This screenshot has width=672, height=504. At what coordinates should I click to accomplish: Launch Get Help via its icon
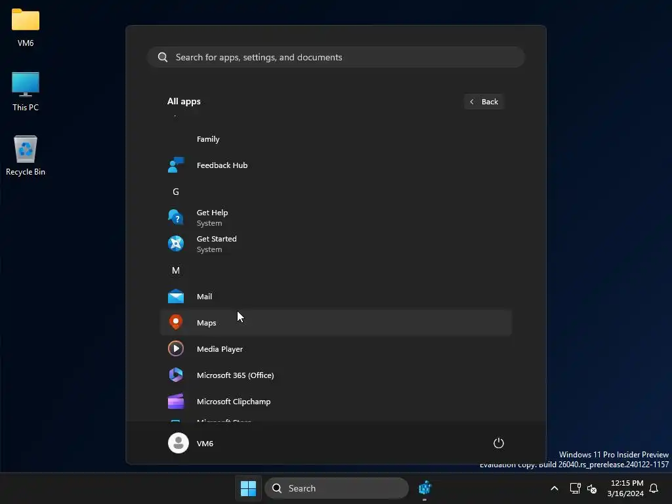tap(176, 217)
